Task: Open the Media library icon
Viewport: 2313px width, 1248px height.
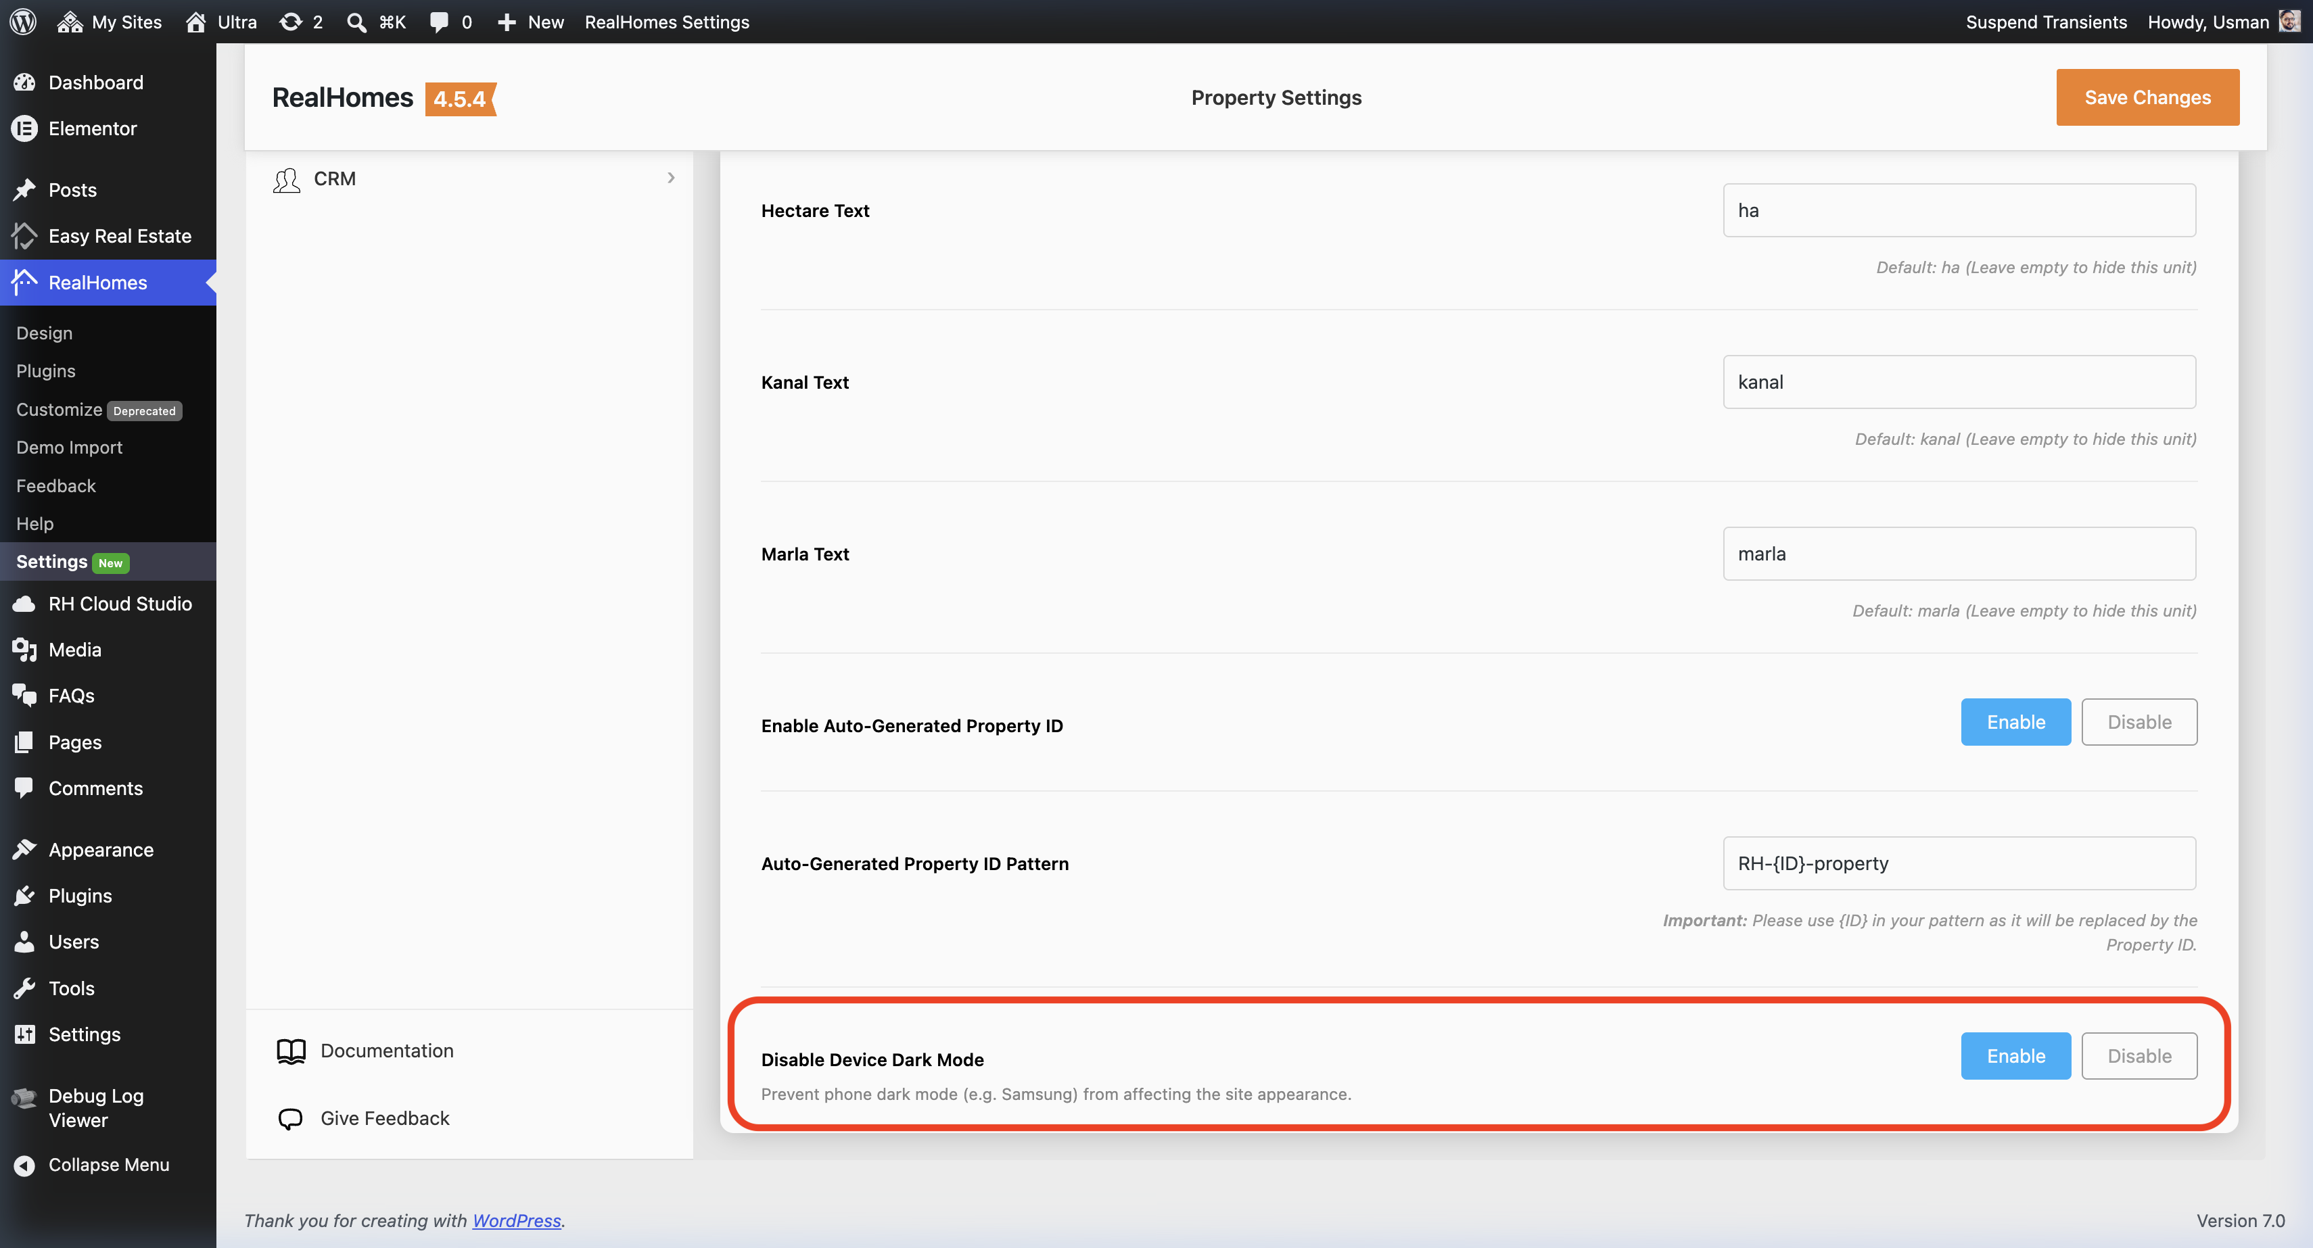Action: tap(24, 649)
